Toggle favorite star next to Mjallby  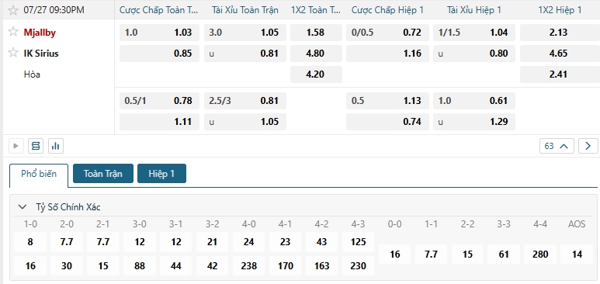[x=13, y=32]
